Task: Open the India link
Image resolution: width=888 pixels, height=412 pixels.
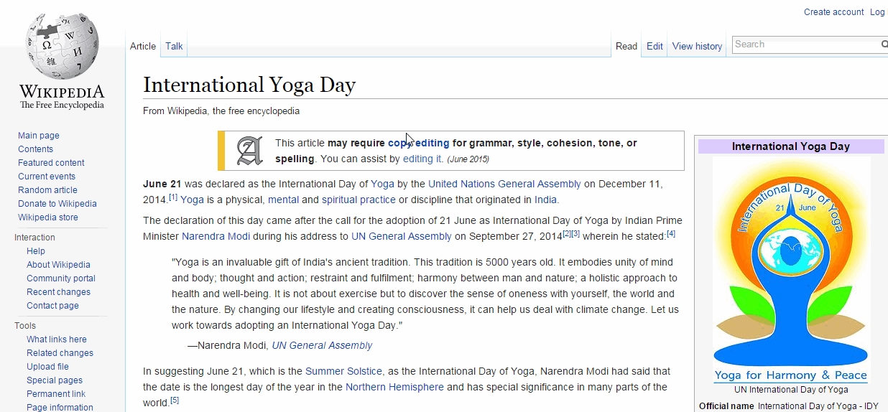Action: [x=545, y=200]
